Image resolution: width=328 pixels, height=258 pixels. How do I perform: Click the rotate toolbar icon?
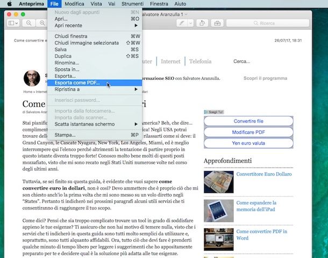click(x=202, y=23)
